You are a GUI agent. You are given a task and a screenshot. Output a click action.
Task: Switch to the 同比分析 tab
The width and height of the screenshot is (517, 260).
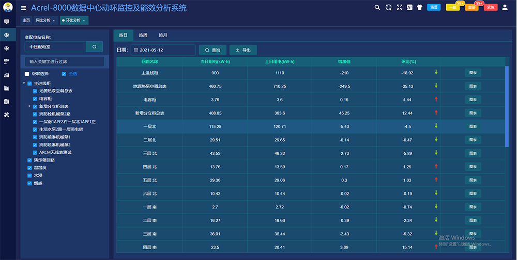[44, 20]
